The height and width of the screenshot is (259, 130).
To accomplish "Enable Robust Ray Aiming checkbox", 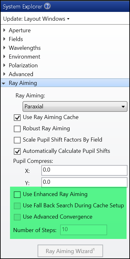I will 17,129.
